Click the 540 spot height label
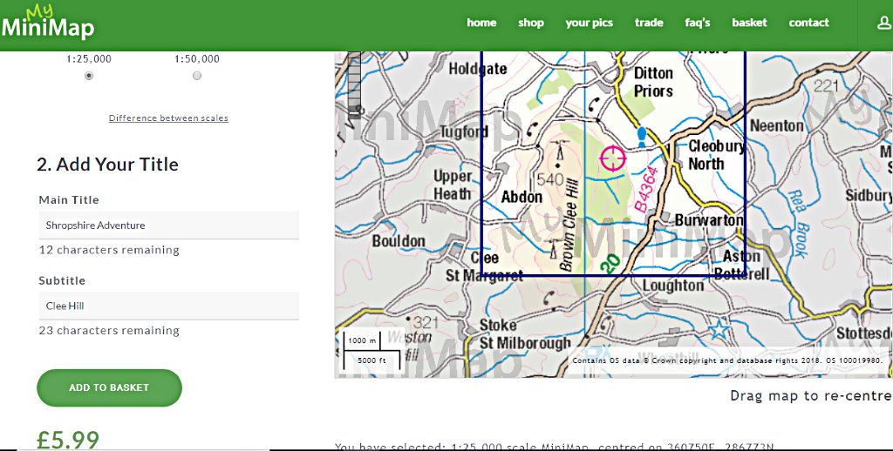Image resolution: width=893 pixels, height=451 pixels. [x=550, y=179]
